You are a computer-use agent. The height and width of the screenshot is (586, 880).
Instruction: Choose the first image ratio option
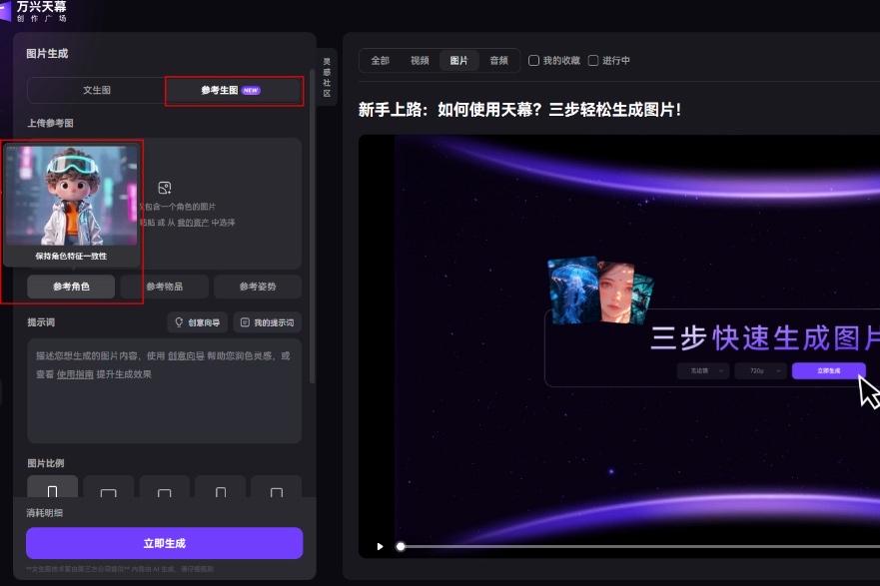pos(52,487)
